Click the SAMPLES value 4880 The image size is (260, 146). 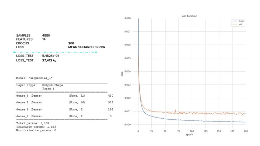(46, 36)
